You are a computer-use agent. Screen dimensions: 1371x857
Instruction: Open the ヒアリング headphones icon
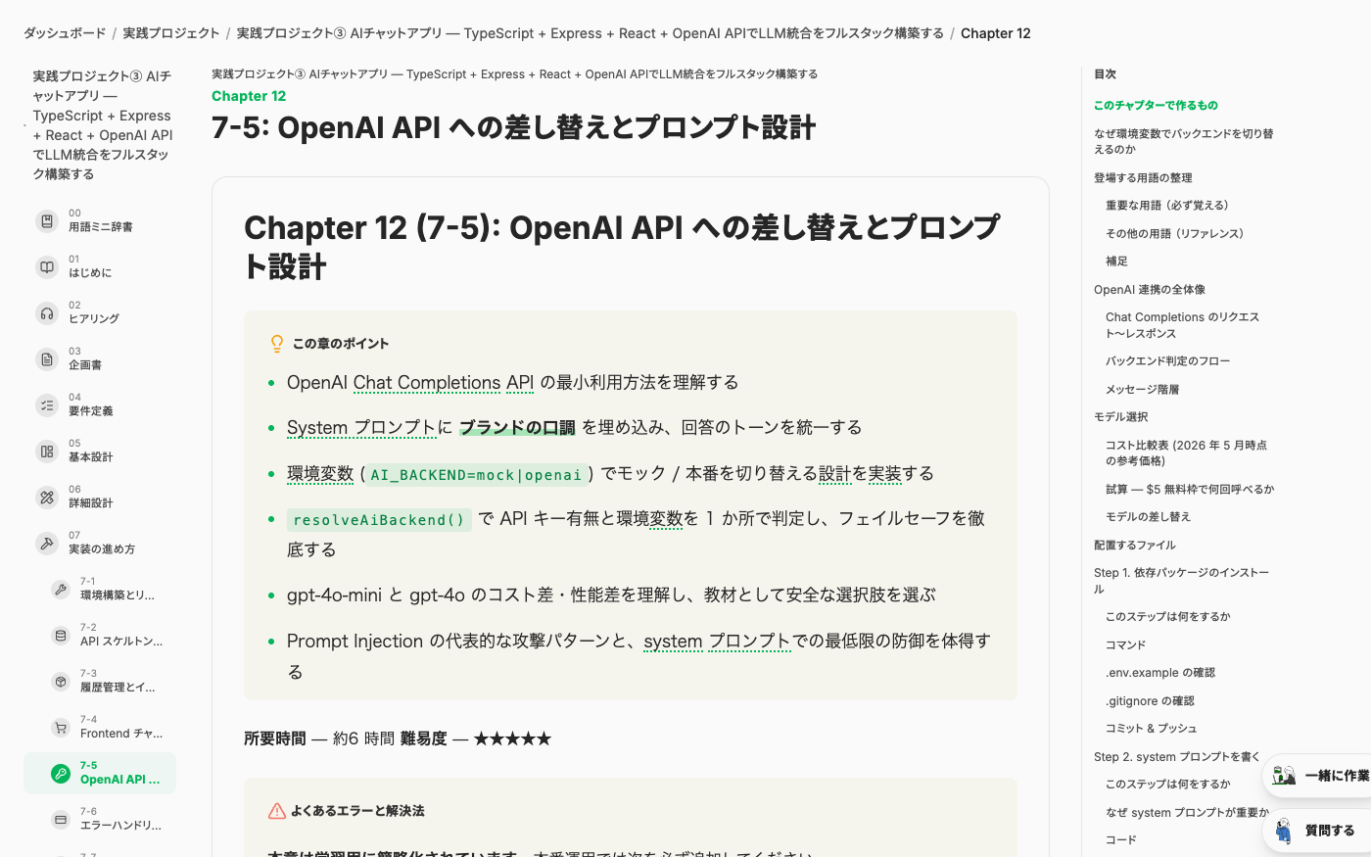tap(47, 312)
